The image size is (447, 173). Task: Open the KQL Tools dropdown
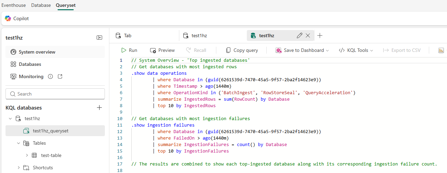pos(356,50)
